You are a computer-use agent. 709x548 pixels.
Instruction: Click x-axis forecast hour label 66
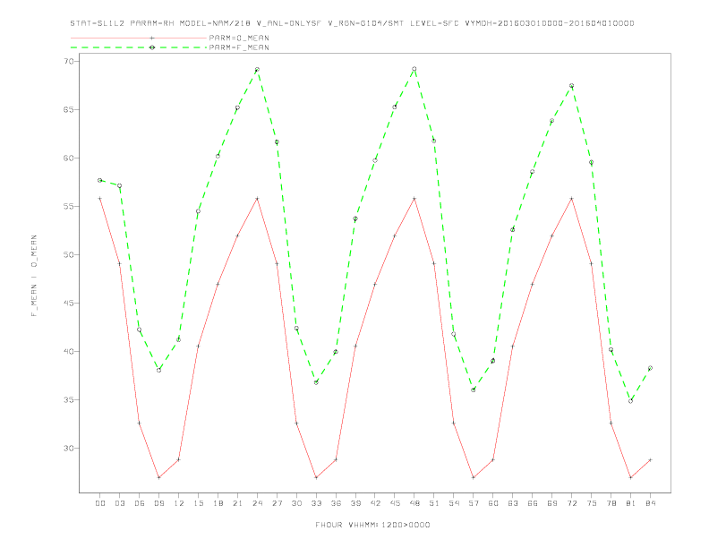(533, 503)
